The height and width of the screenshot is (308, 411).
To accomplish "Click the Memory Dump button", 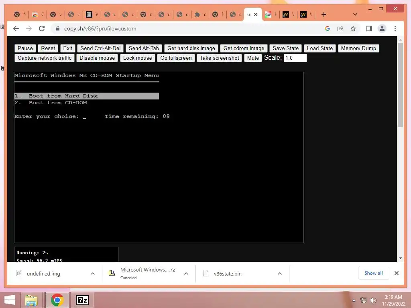I will pos(358,48).
